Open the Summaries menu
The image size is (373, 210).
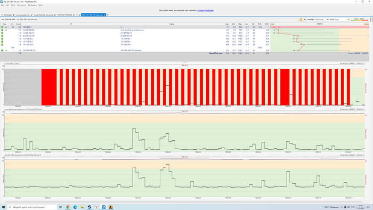(x=21, y=5)
